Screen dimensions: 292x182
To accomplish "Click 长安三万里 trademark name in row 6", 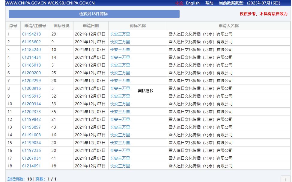I will pyautogui.click(x=120, y=73).
